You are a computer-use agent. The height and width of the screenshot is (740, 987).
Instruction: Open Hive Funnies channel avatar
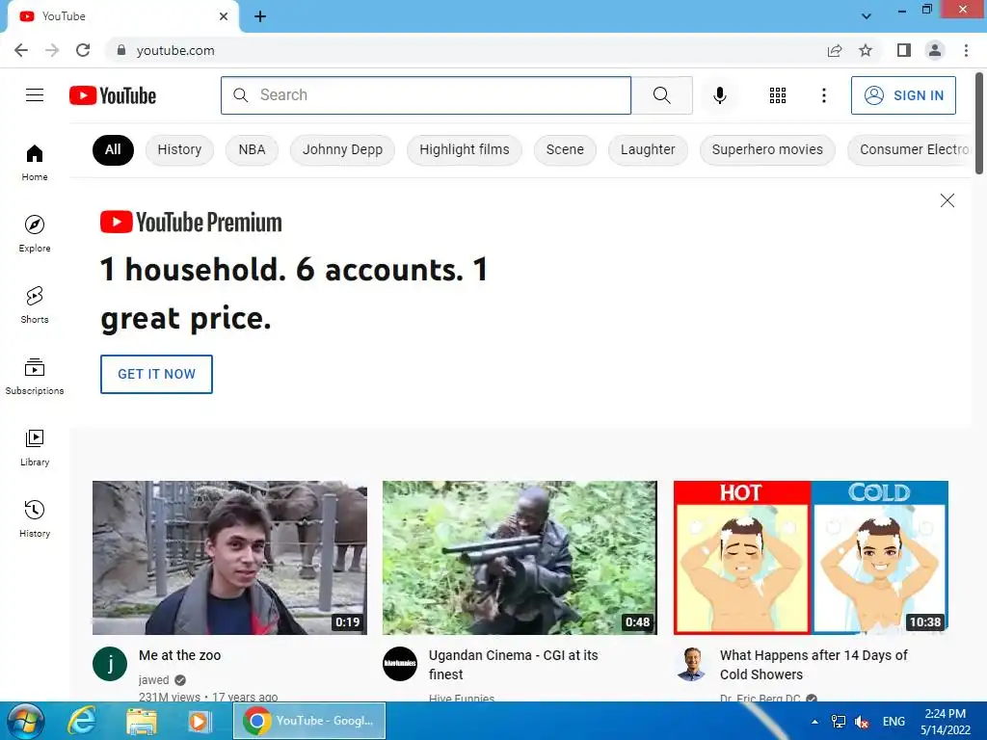pyautogui.click(x=400, y=664)
